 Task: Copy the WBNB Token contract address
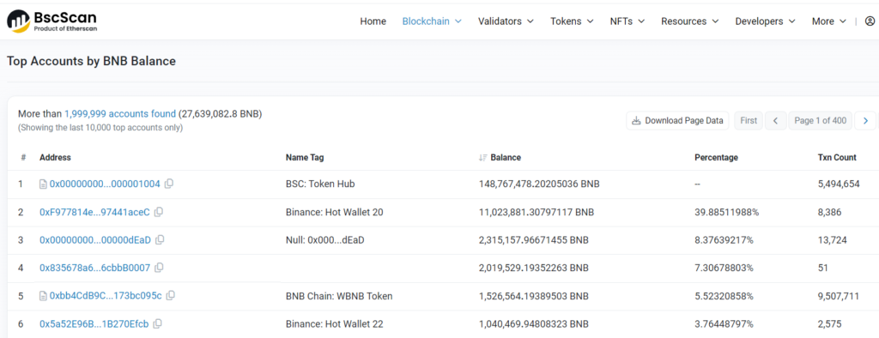[x=171, y=295]
